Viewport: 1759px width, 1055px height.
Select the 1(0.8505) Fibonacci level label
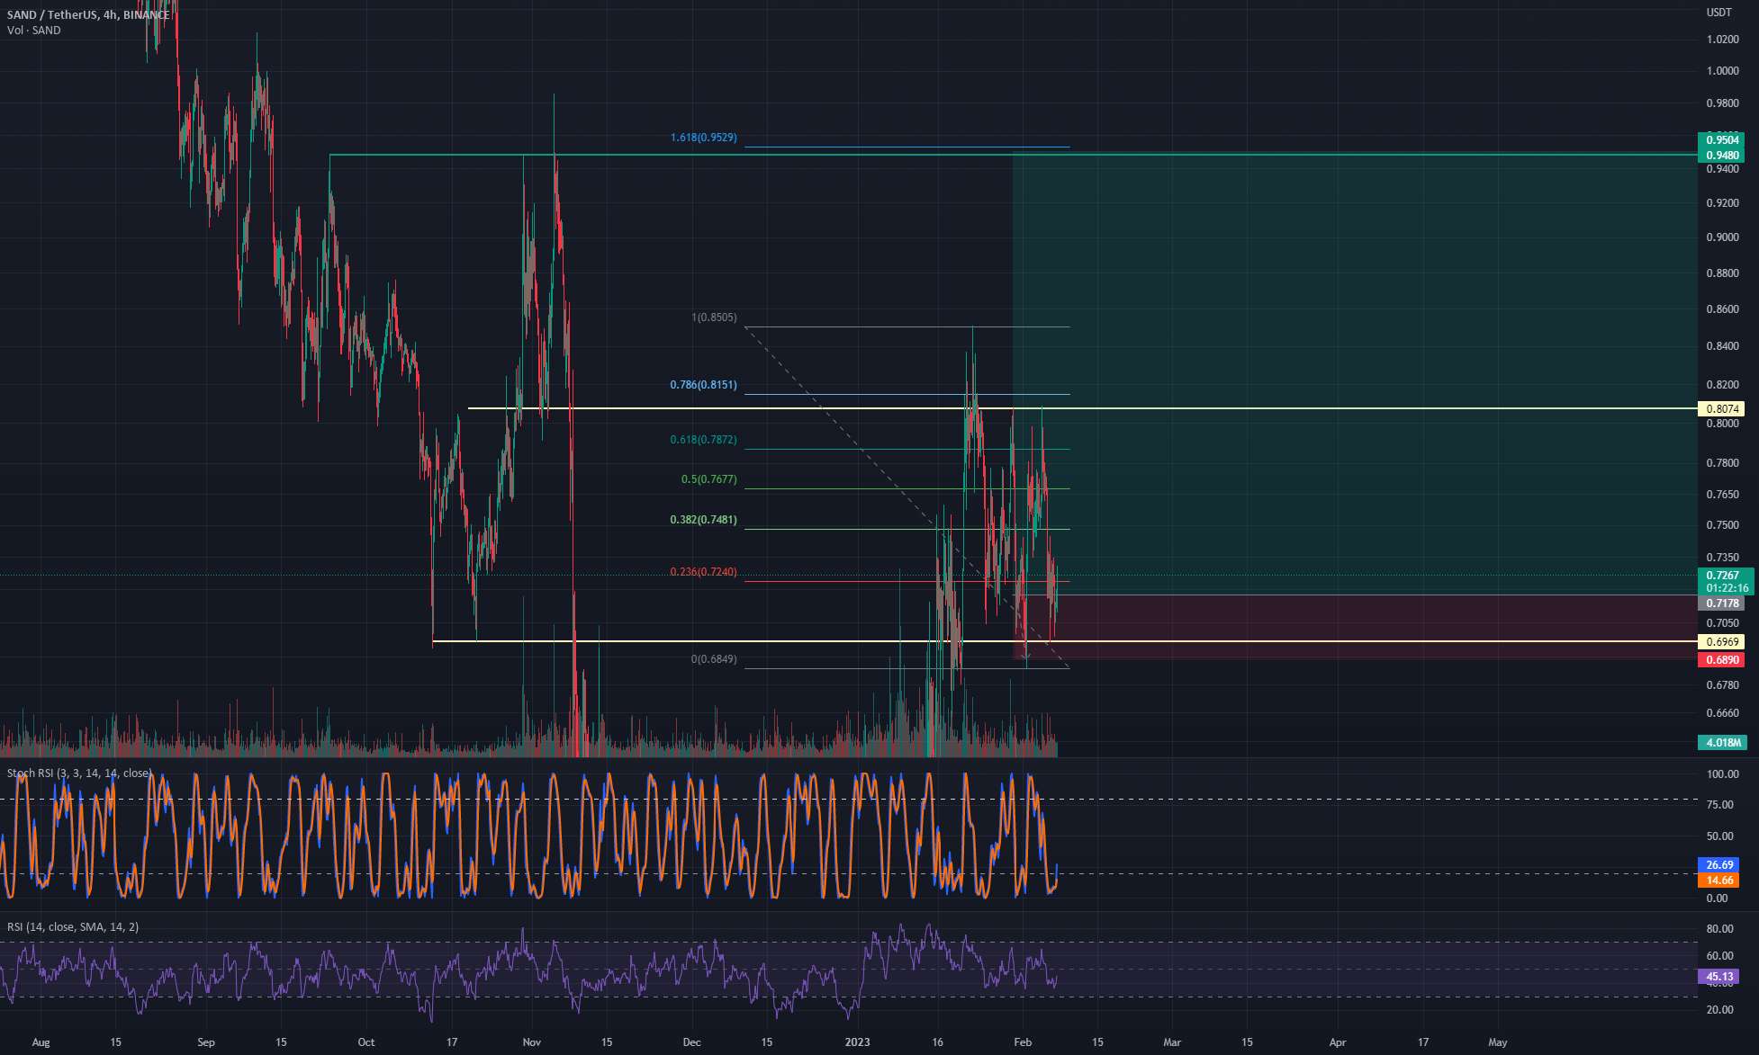pos(714,317)
